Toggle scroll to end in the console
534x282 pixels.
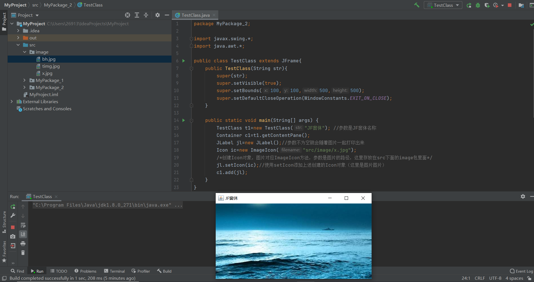point(23,234)
